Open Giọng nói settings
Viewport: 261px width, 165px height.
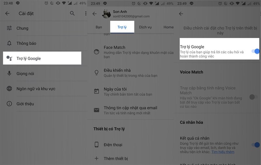tap(44, 74)
